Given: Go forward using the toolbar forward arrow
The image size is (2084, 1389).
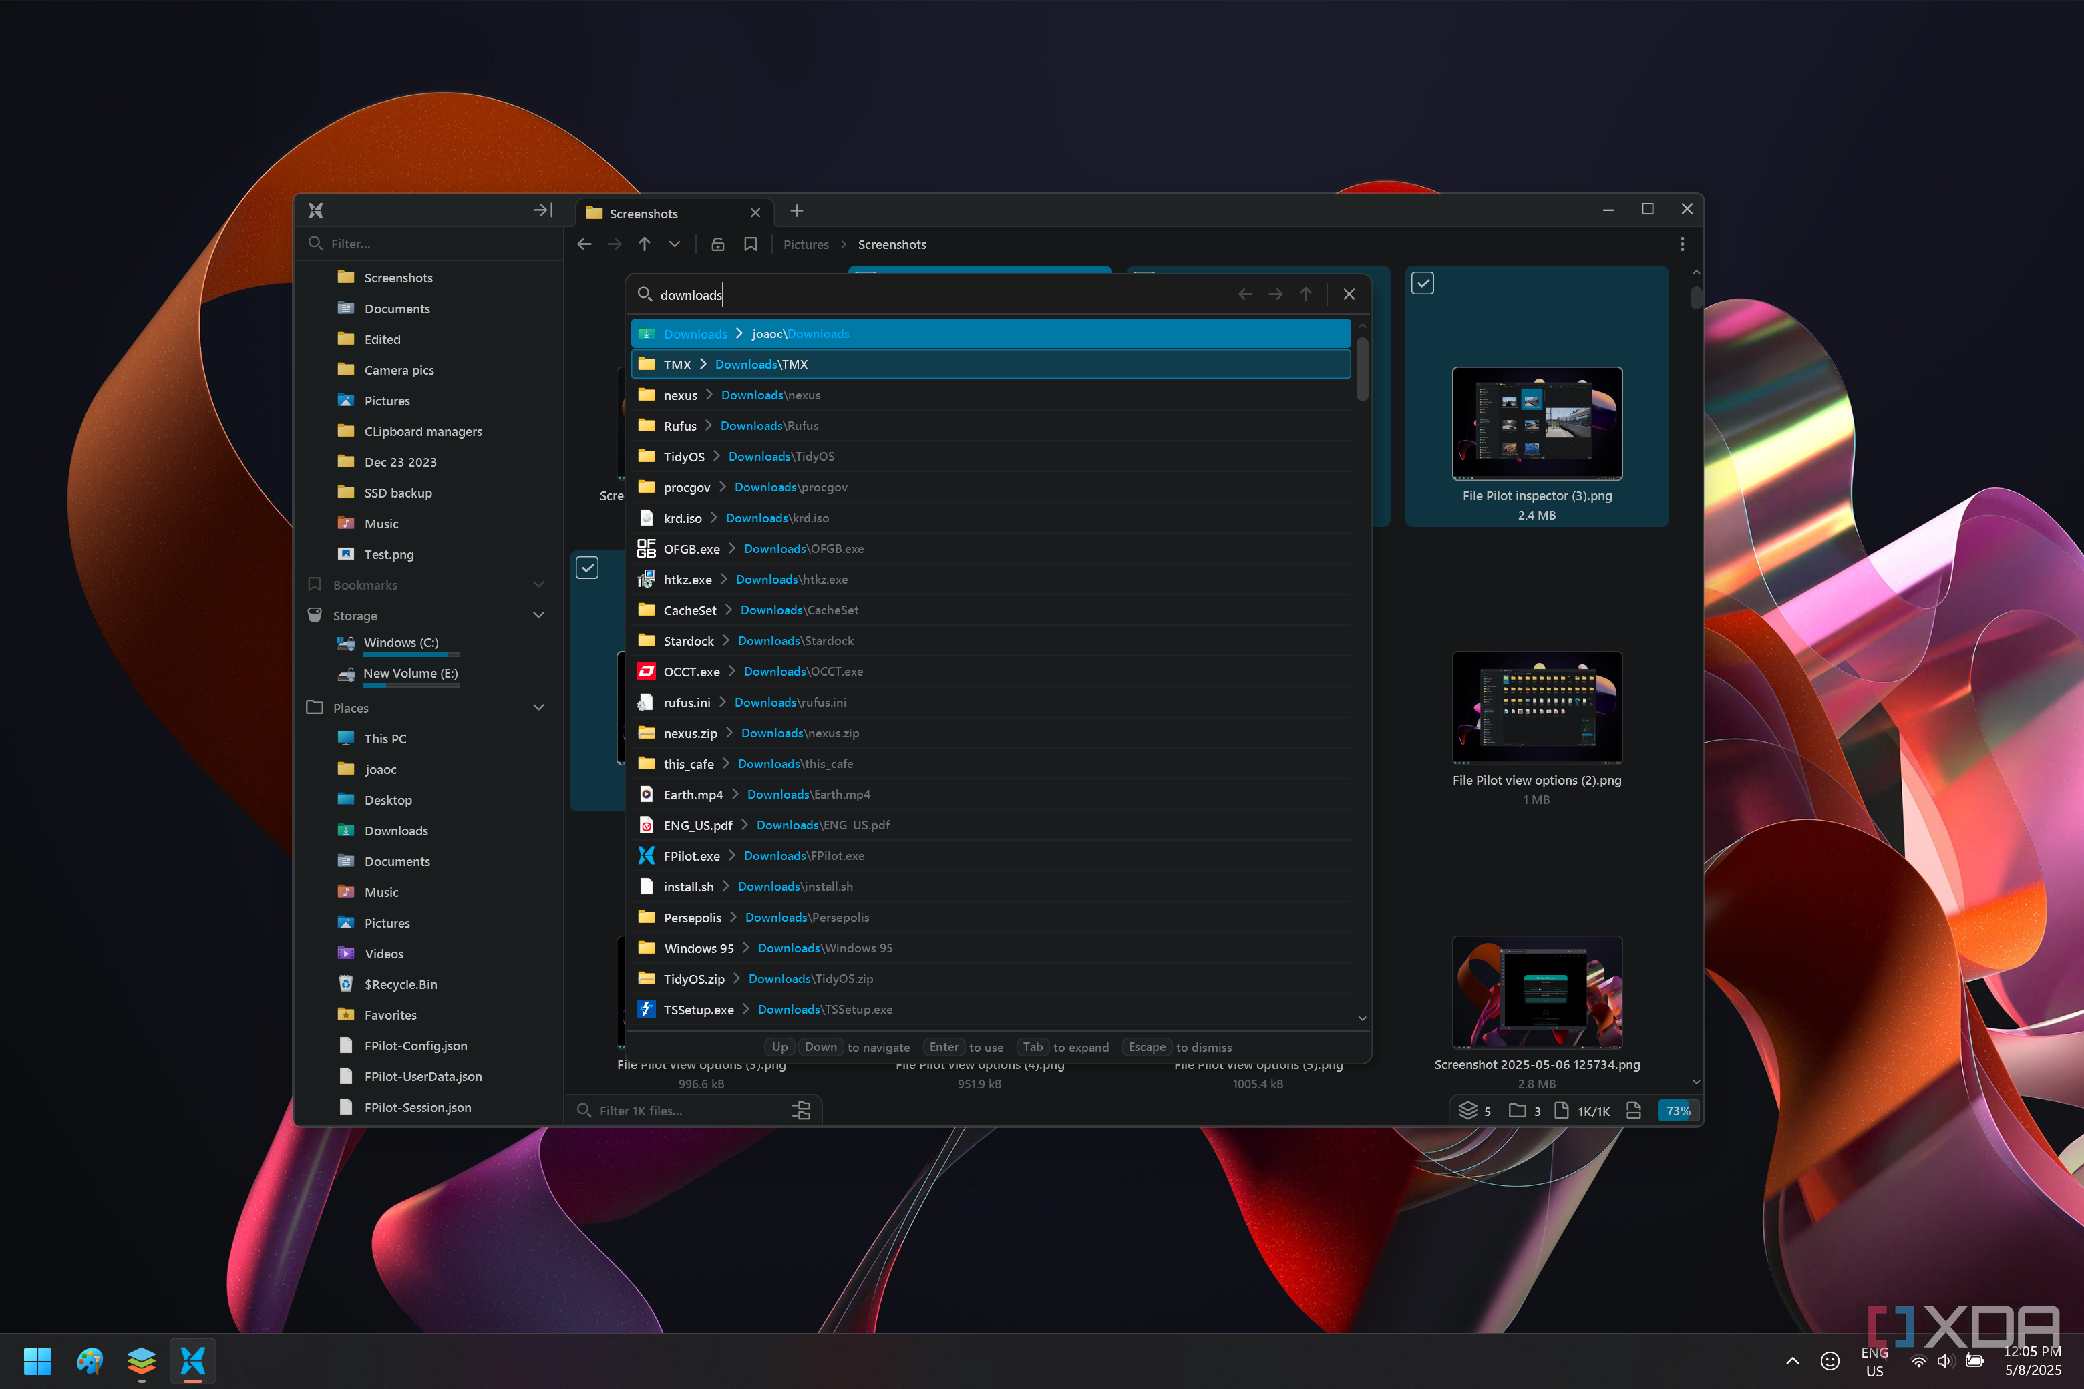Looking at the screenshot, I should pyautogui.click(x=614, y=244).
